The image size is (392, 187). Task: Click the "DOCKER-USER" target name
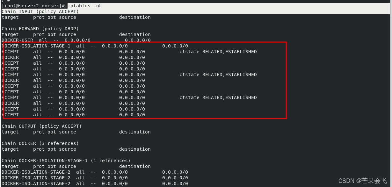tap(17, 40)
